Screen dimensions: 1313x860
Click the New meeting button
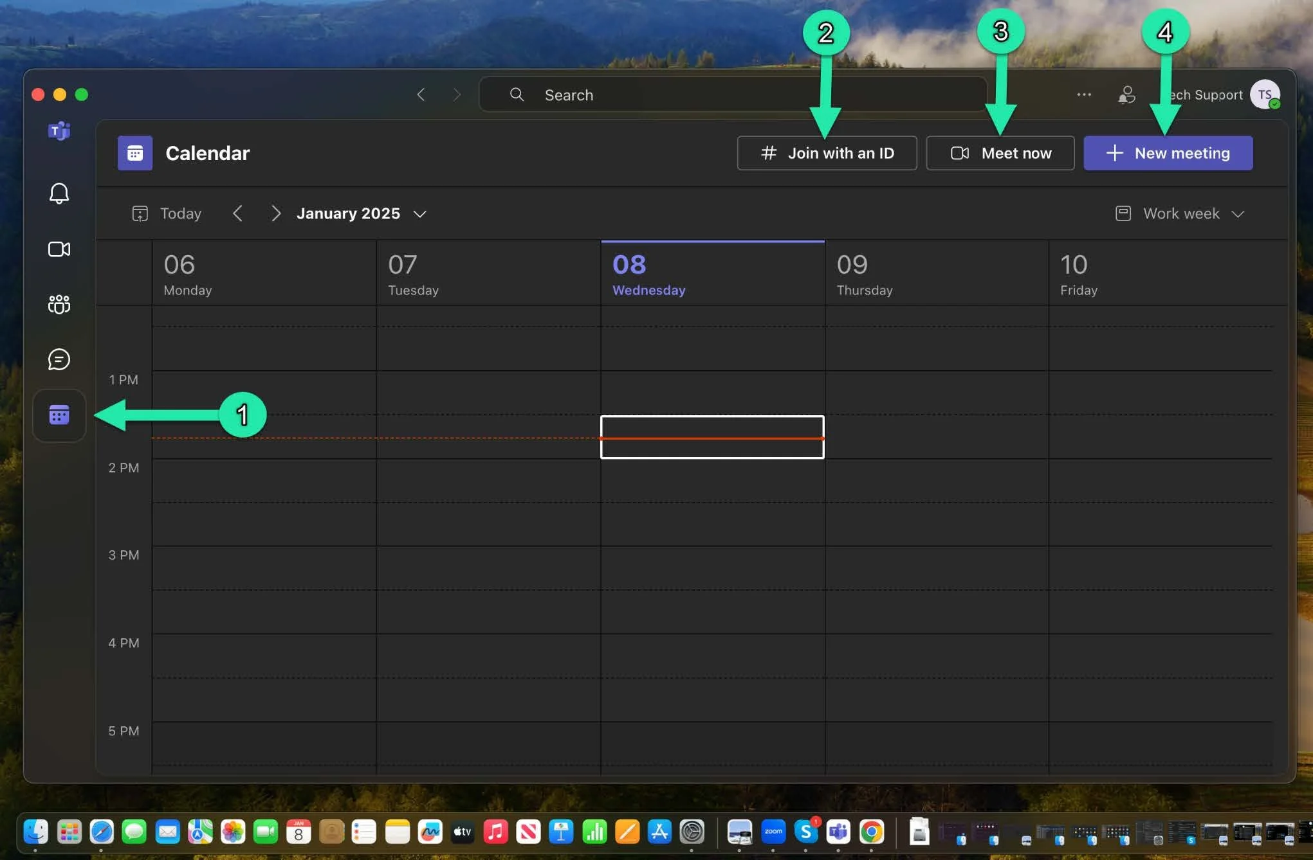tap(1168, 153)
